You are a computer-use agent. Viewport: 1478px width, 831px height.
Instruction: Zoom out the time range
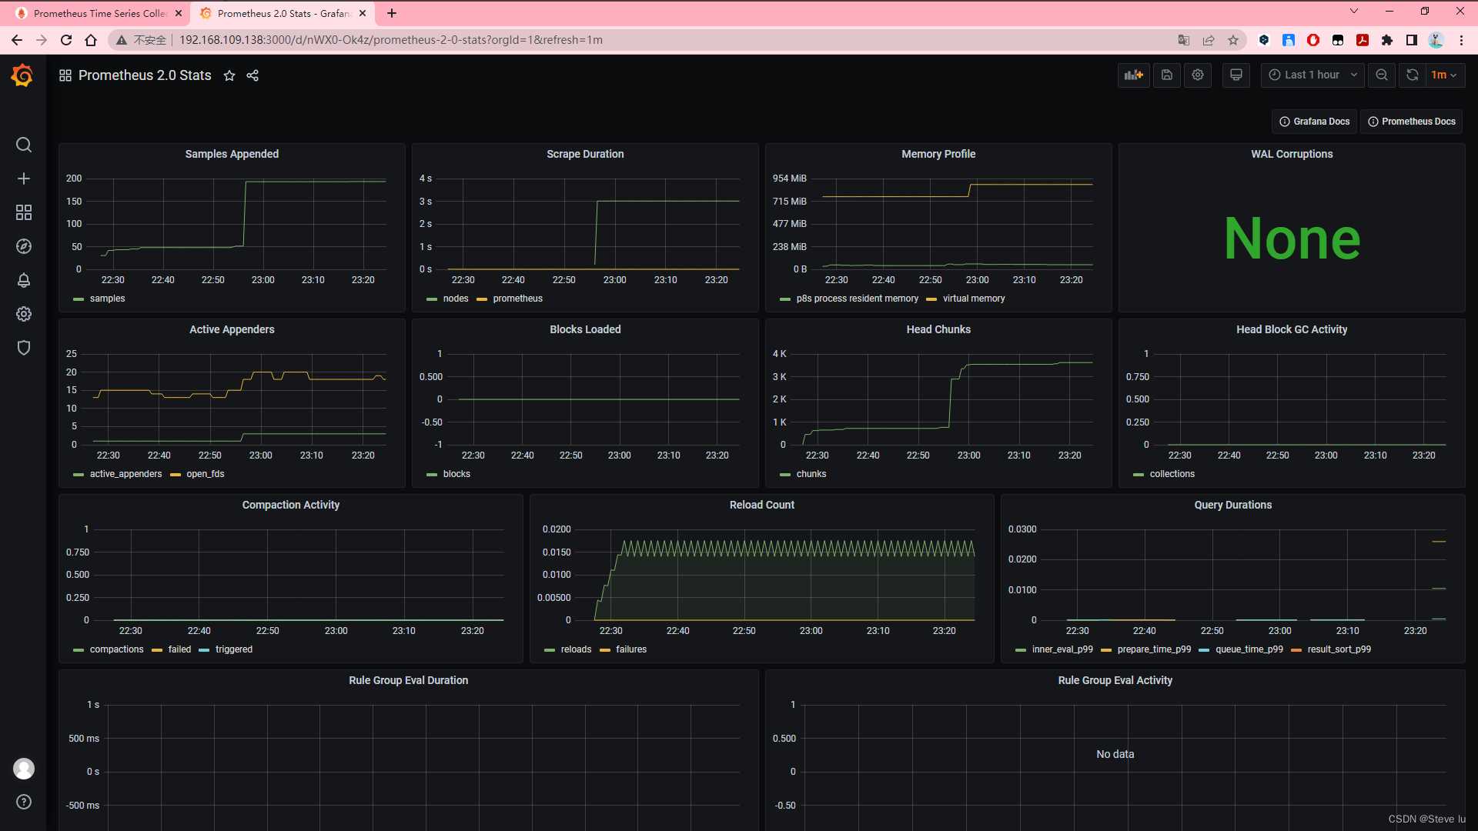tap(1382, 75)
